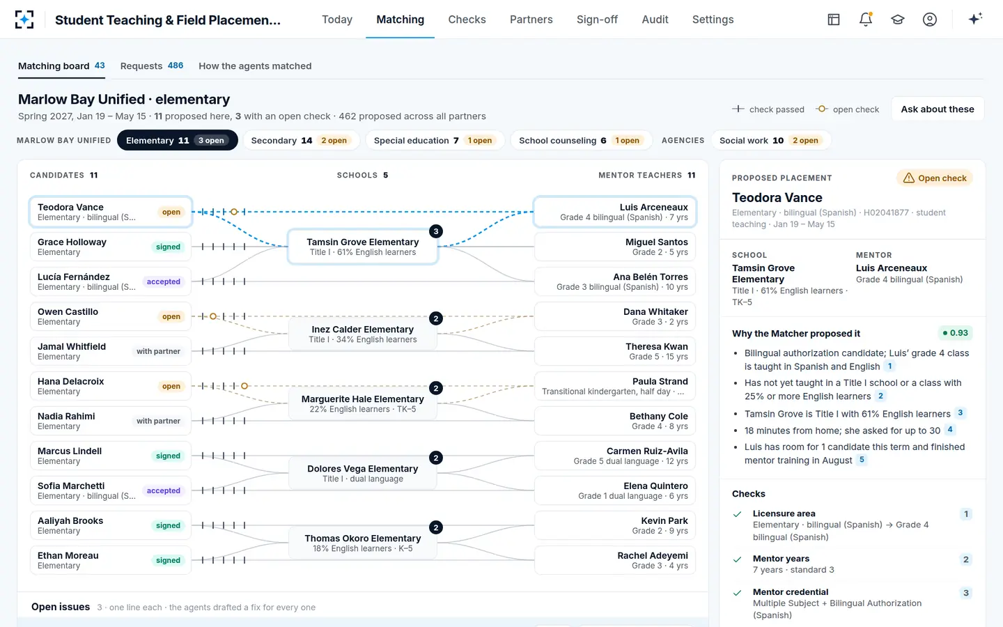The height and width of the screenshot is (627, 1003).
Task: Click open check marker on Teodora Vance line
Action: point(234,212)
